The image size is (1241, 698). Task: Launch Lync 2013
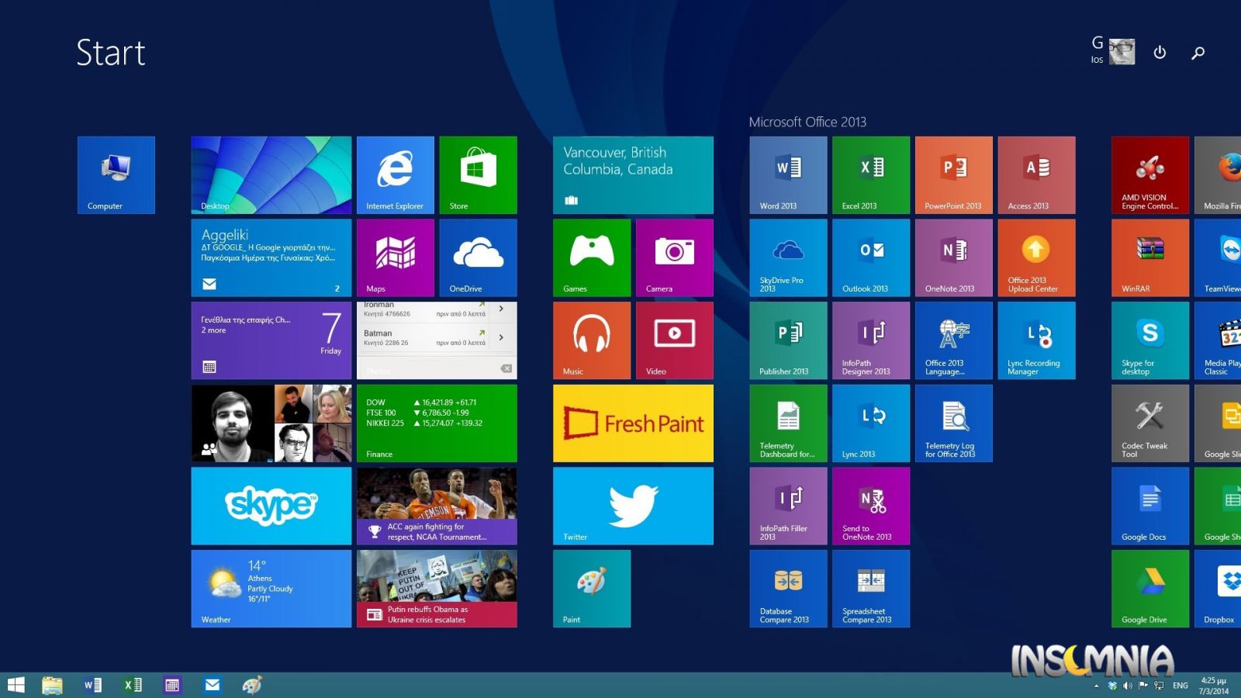[x=871, y=423]
